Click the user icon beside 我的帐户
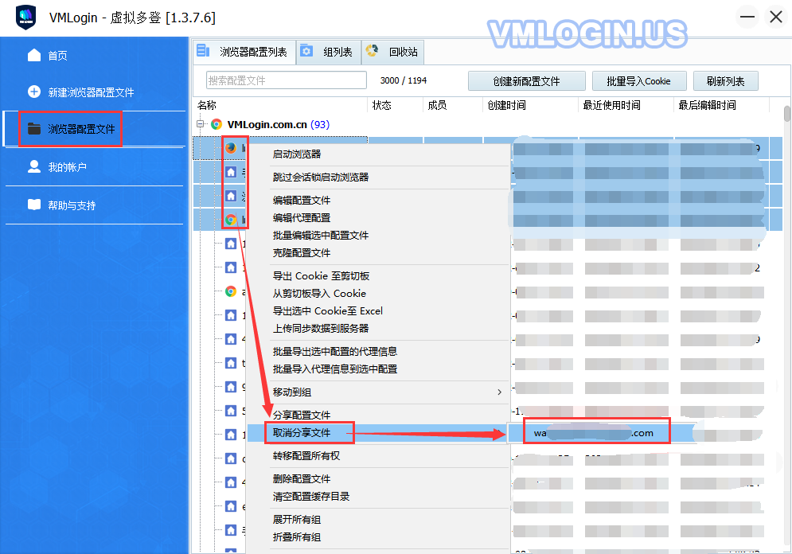The image size is (792, 554). click(x=34, y=166)
